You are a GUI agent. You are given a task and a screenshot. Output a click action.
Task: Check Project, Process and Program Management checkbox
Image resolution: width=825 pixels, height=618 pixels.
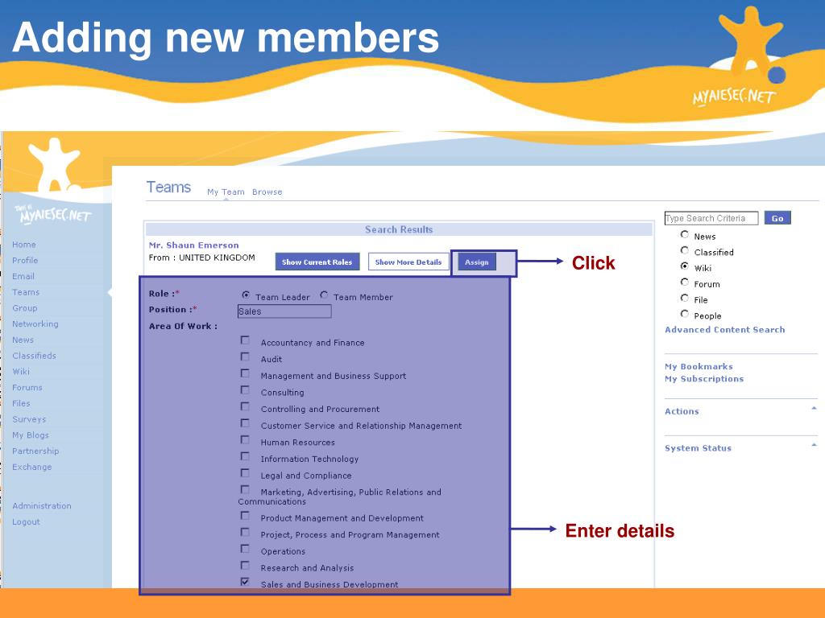point(245,533)
